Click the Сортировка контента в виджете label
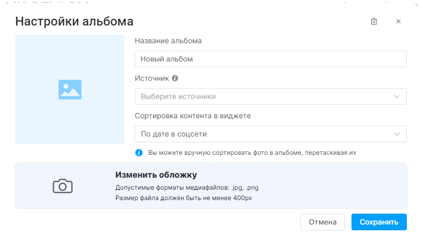422x248 pixels. pos(193,116)
